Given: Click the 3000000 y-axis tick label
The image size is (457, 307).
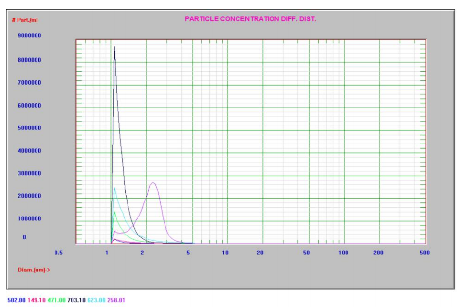Looking at the screenshot, I should (x=29, y=173).
